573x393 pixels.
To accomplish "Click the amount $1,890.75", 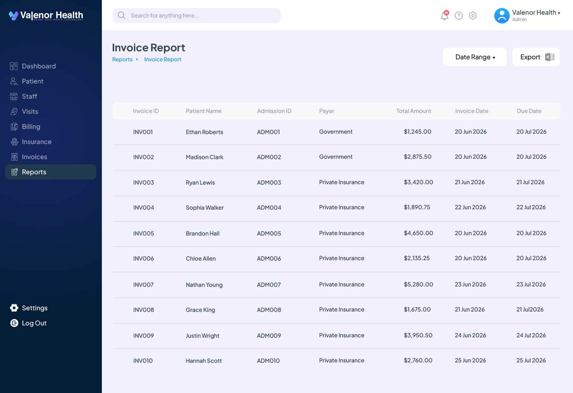I will pyautogui.click(x=417, y=207).
